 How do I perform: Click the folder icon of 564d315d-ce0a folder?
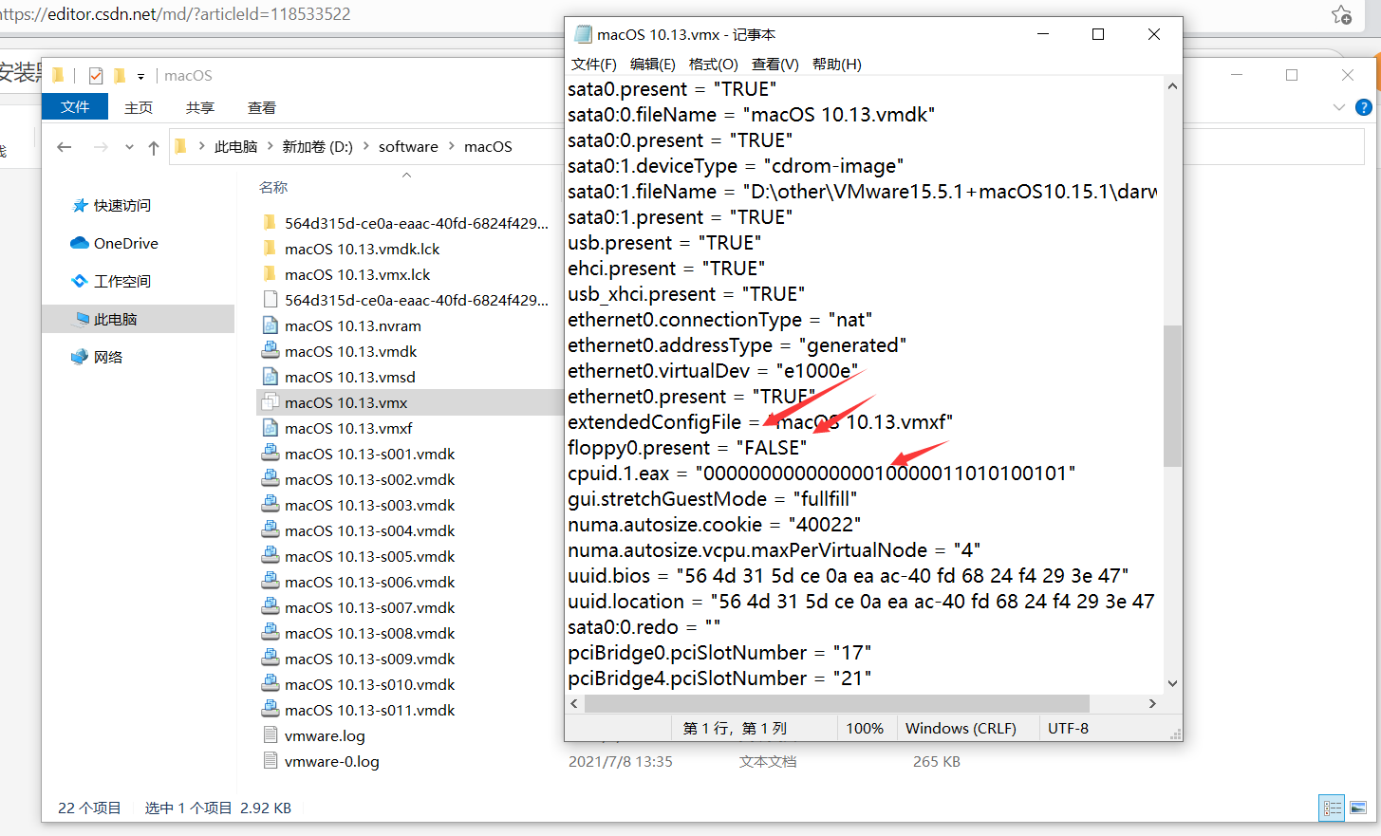[271, 223]
